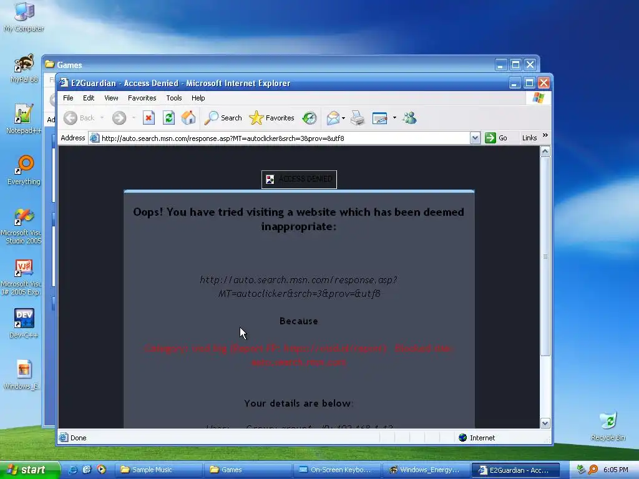Click the Mail envelope icon
Image resolution: width=639 pixels, height=479 pixels.
(333, 118)
